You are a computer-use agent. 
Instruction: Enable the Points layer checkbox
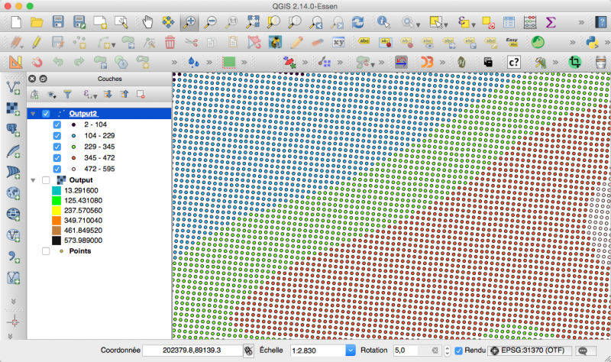(46, 251)
